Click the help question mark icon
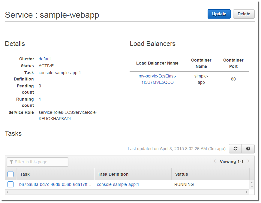Viewport: 261px width, 203px height. (x=248, y=149)
